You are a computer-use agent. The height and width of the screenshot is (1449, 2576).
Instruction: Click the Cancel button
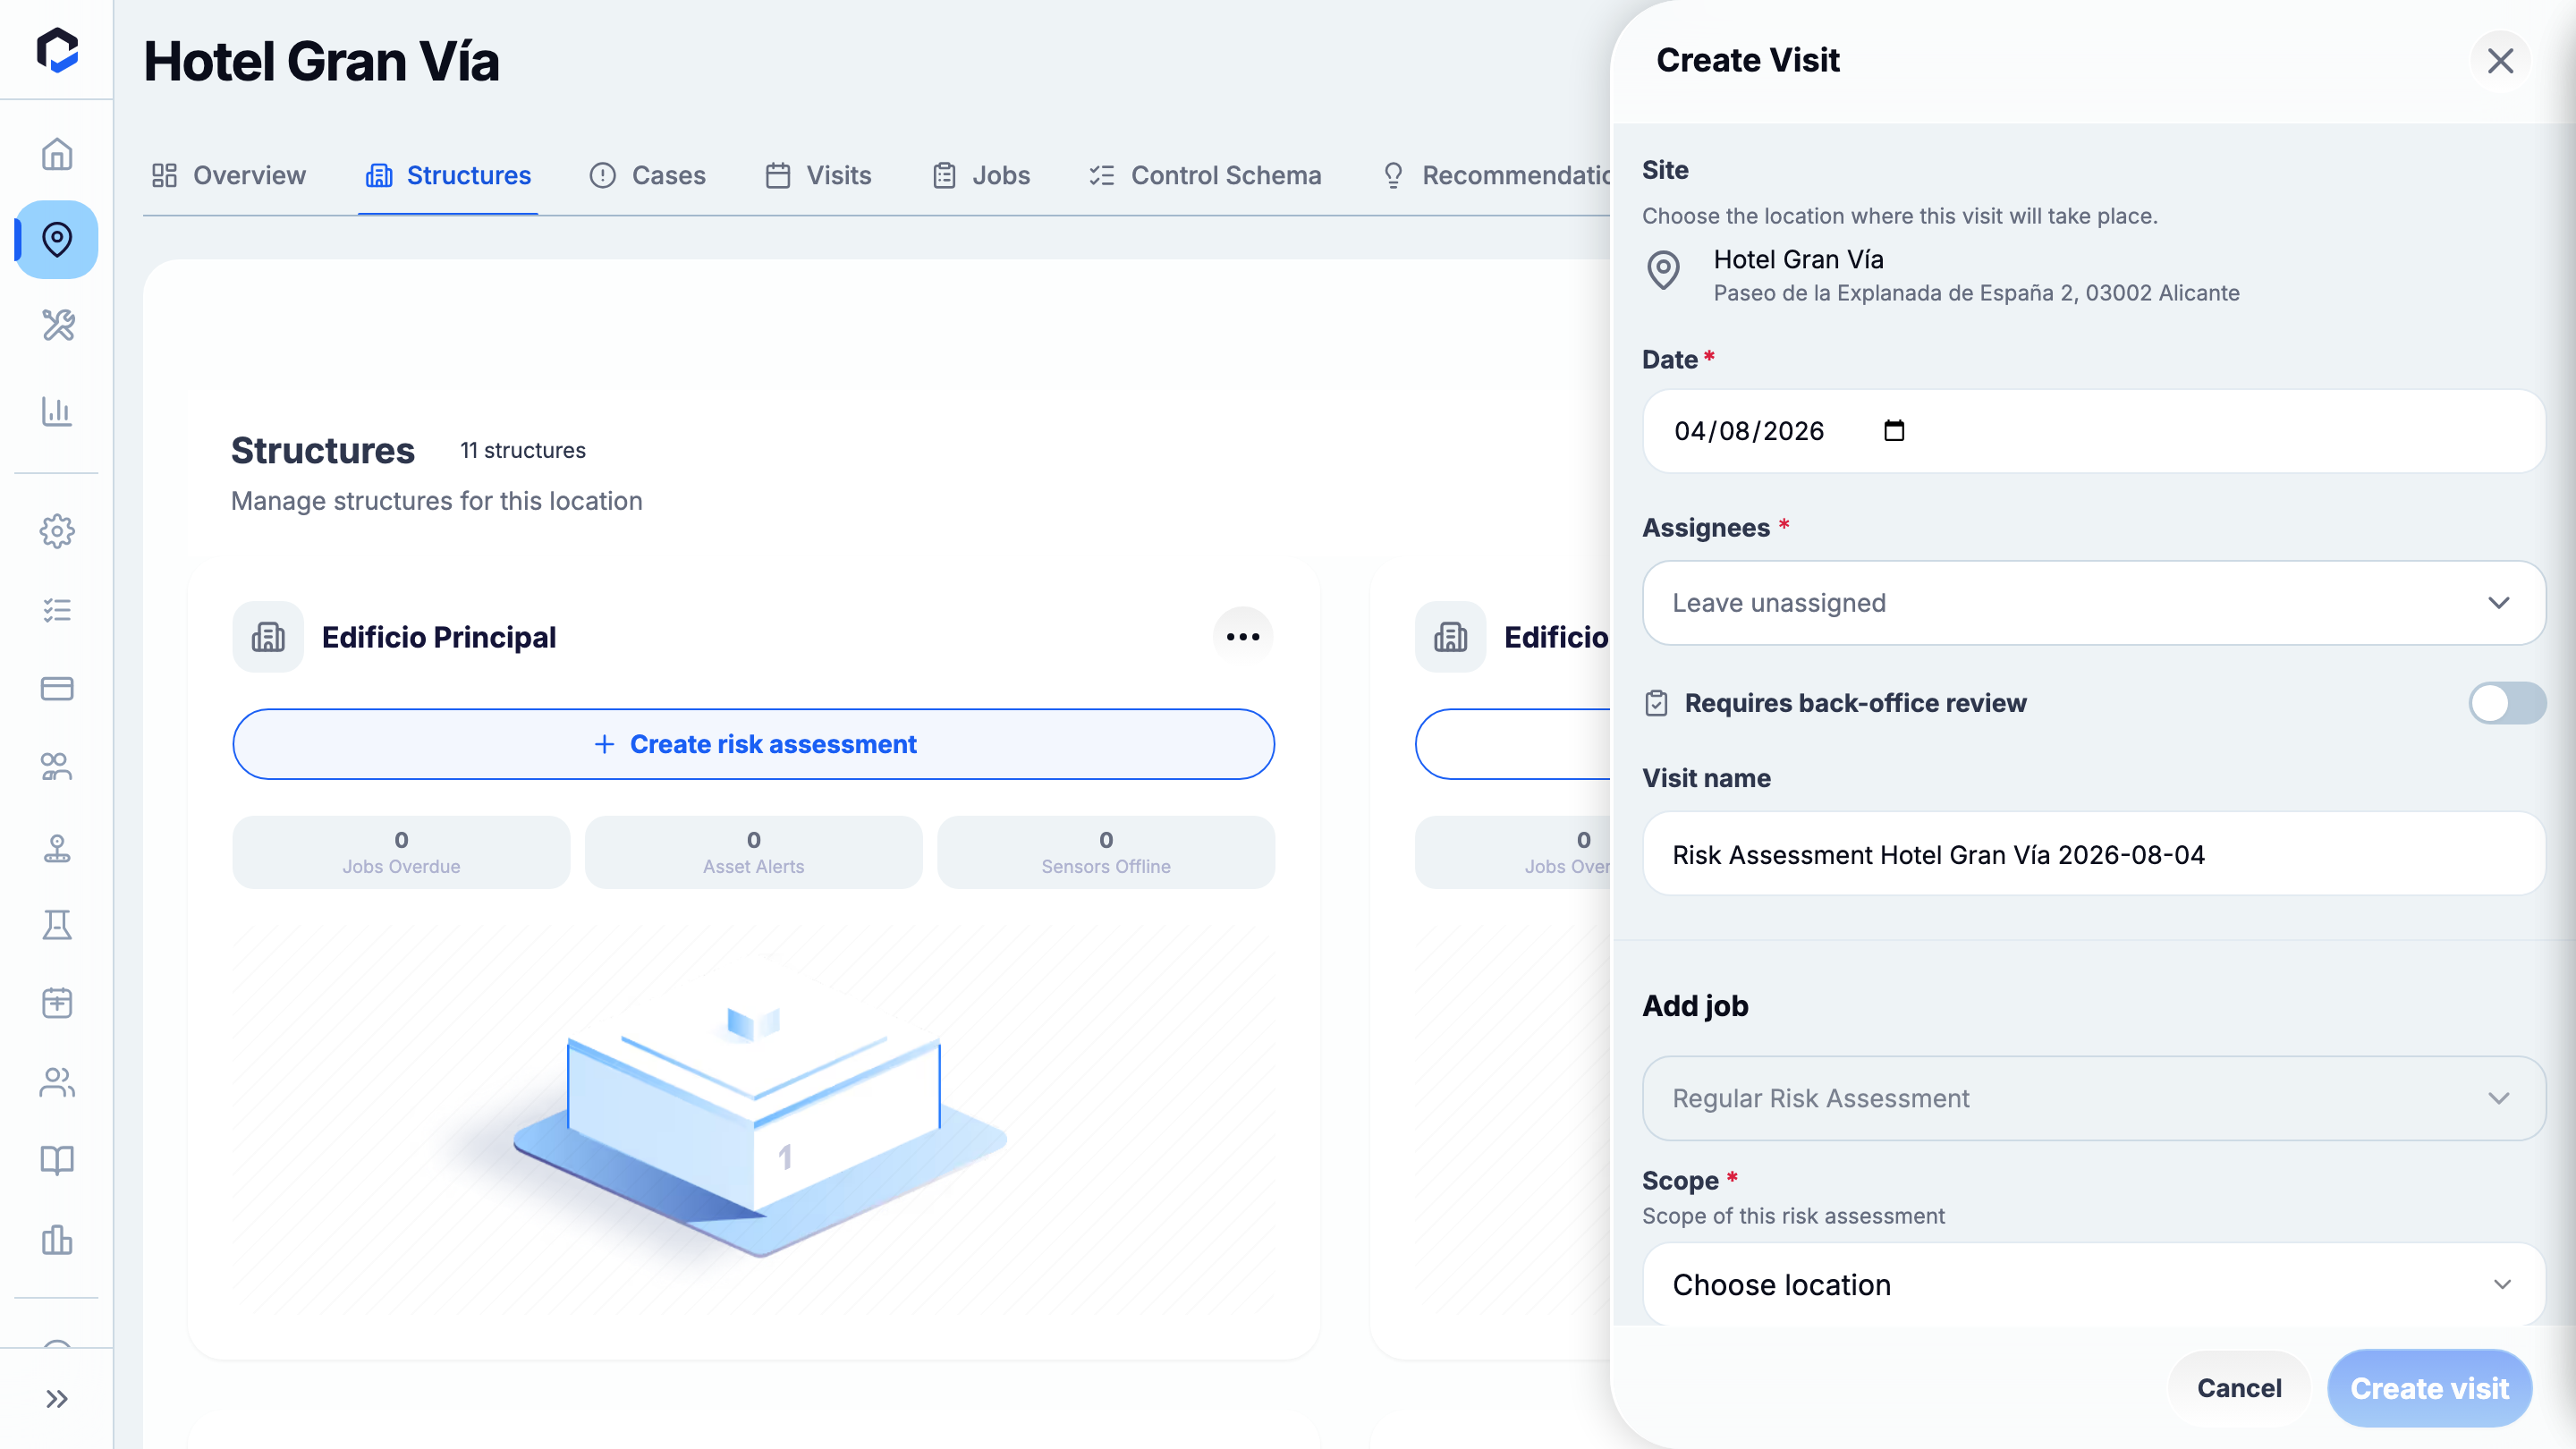click(2239, 1388)
